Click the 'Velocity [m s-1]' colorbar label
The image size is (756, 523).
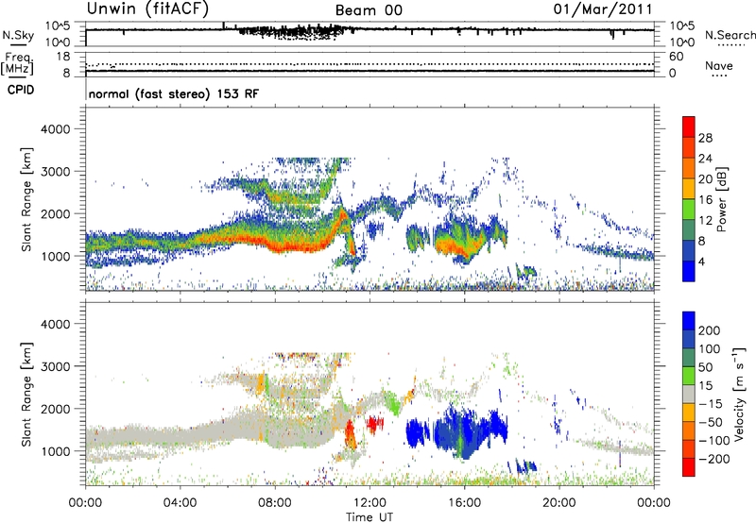pyautogui.click(x=738, y=394)
